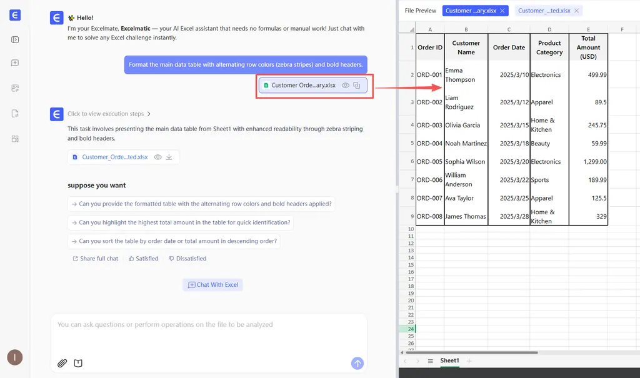The width and height of the screenshot is (640, 378).
Task: Open the file conversion tool in the sidebar
Action: pos(15,113)
